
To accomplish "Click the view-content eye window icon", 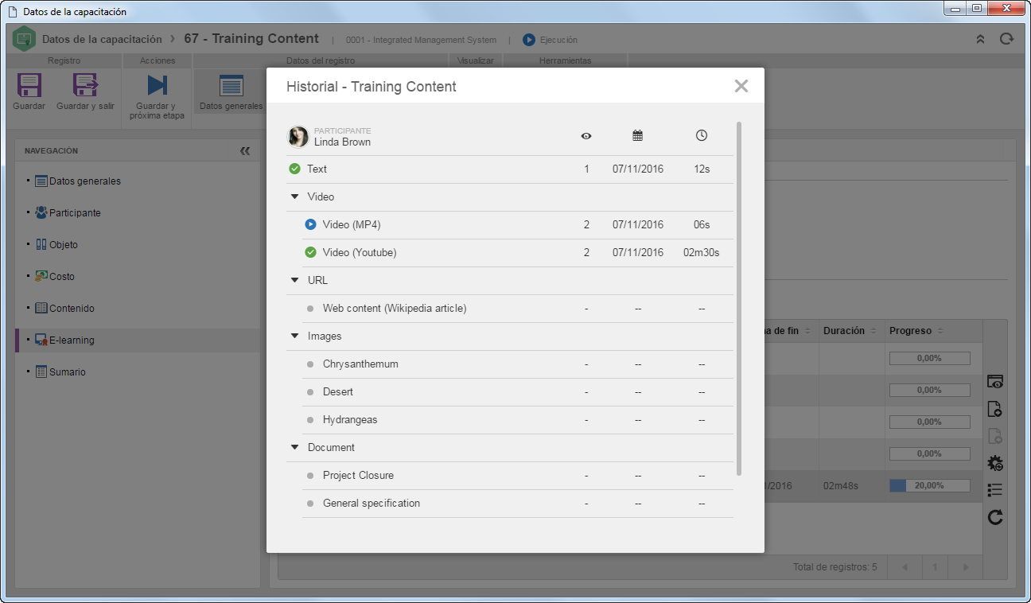I will [995, 382].
